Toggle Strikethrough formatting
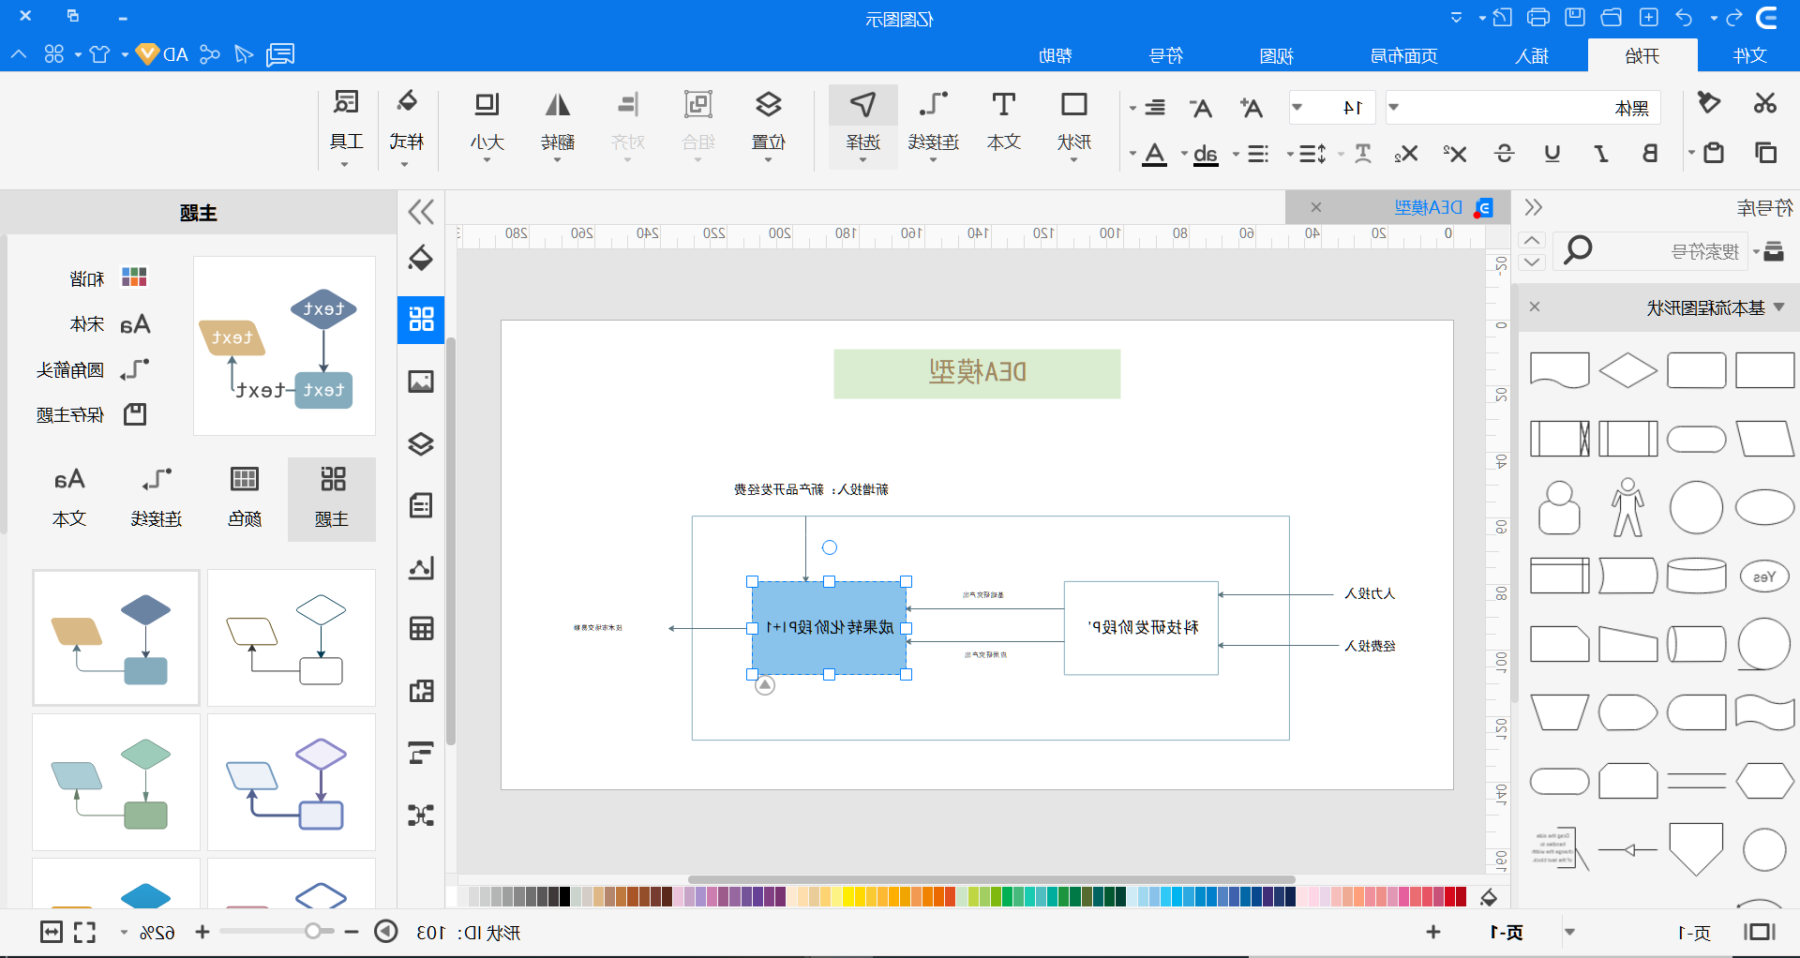The height and width of the screenshot is (958, 1800). click(x=1504, y=153)
